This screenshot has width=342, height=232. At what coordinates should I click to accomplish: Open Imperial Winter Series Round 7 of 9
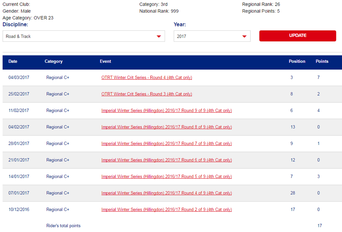tap(166, 144)
